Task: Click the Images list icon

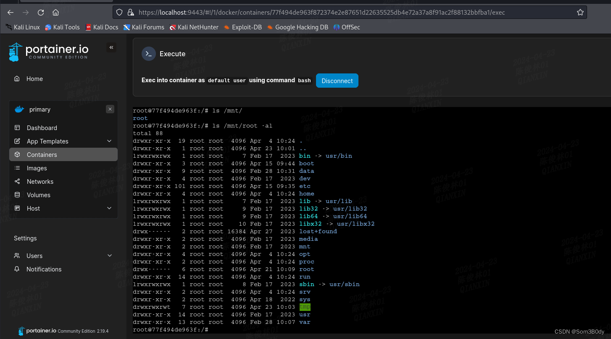Action: tap(17, 168)
